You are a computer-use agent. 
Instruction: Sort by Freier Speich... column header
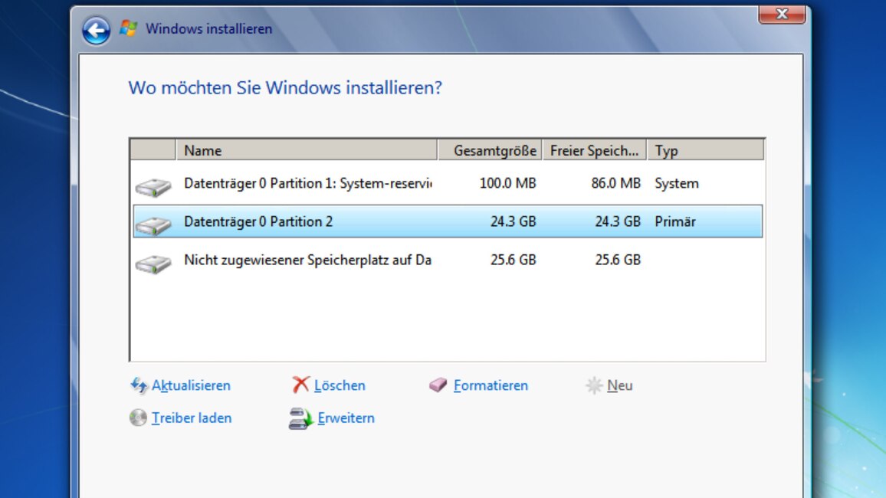pyautogui.click(x=595, y=150)
